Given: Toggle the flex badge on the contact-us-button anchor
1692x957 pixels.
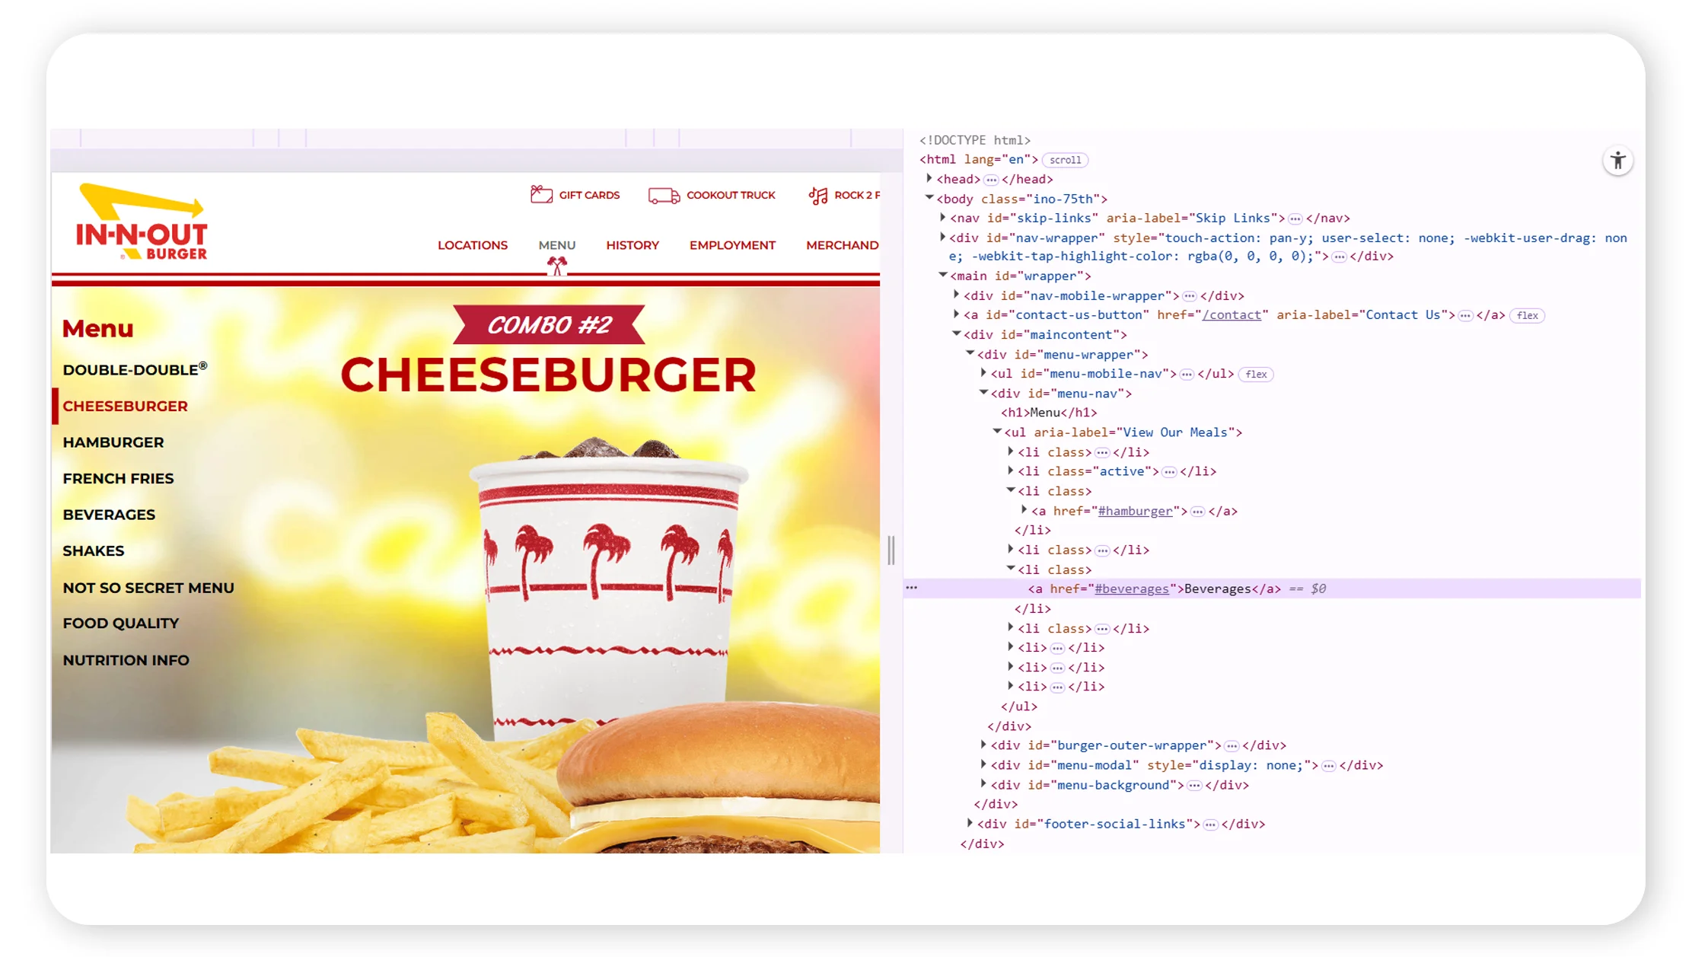Looking at the screenshot, I should coord(1527,315).
